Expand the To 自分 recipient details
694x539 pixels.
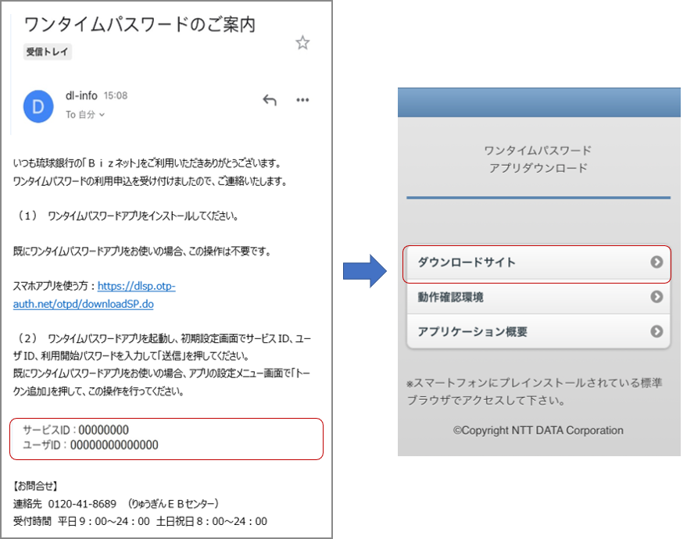click(x=85, y=115)
